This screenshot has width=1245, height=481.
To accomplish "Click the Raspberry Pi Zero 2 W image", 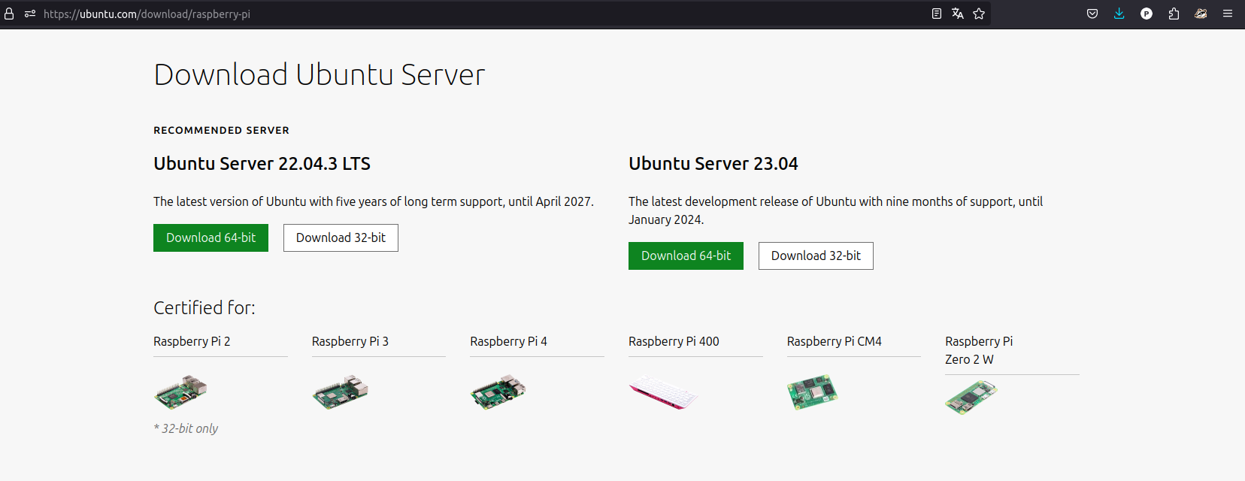I will [x=971, y=397].
